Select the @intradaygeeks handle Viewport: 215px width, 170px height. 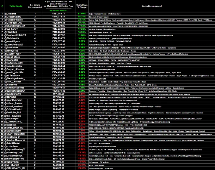16,66
